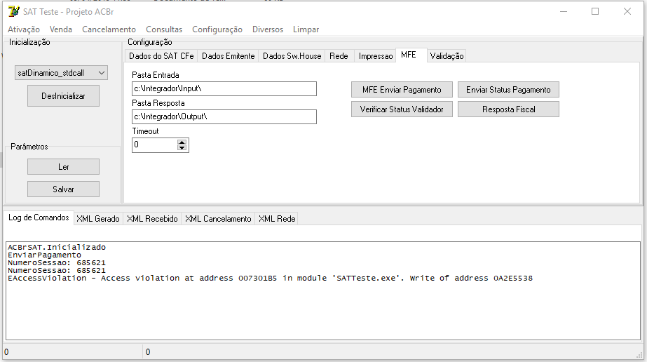Click the Pasta Entrada input field
This screenshot has height=362, width=647.
tap(224, 88)
